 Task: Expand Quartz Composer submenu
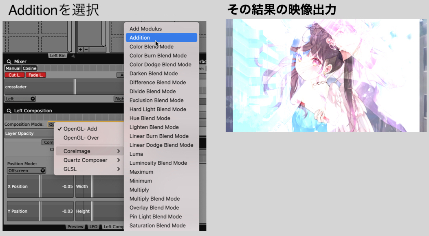click(x=88, y=160)
